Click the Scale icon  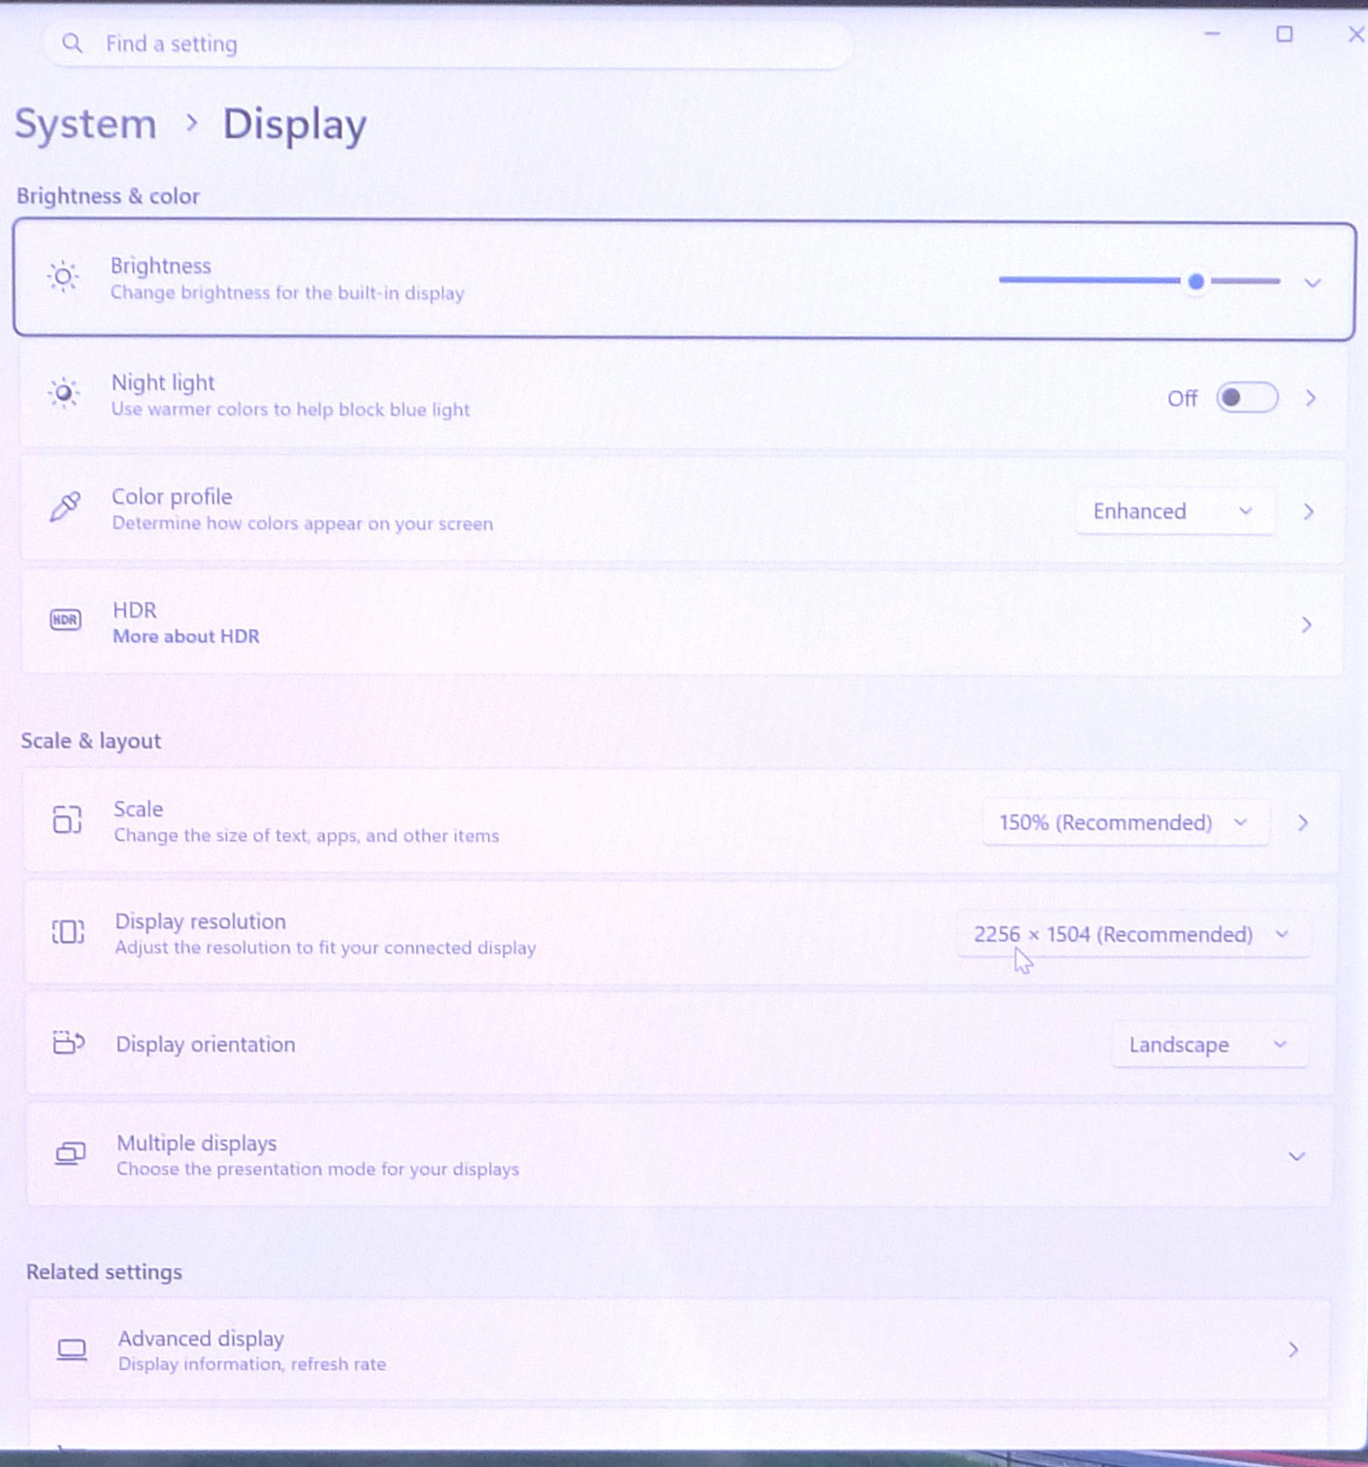pos(67,819)
